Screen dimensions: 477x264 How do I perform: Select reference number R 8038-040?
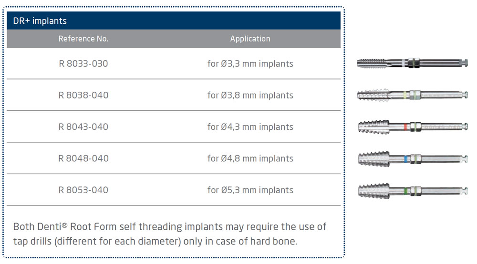tap(83, 95)
